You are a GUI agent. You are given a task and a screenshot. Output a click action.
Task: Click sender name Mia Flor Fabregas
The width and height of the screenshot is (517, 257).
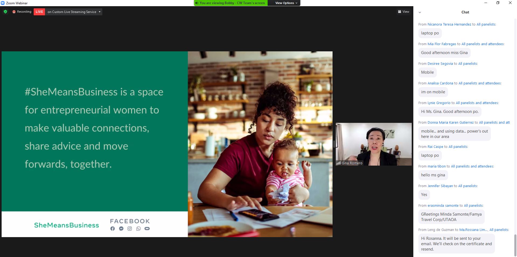click(x=442, y=44)
